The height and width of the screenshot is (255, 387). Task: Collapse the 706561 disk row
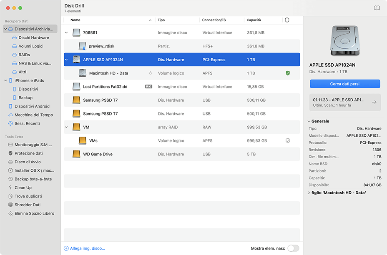tap(66, 32)
